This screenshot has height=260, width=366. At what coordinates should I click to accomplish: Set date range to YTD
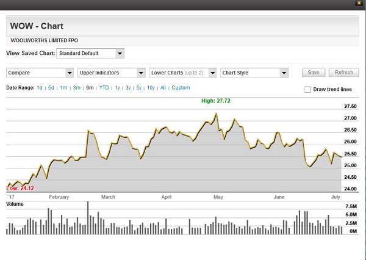[x=104, y=88]
